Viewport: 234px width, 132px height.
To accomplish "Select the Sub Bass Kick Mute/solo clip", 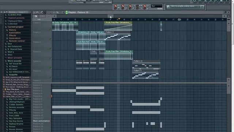I will (x=91, y=45).
